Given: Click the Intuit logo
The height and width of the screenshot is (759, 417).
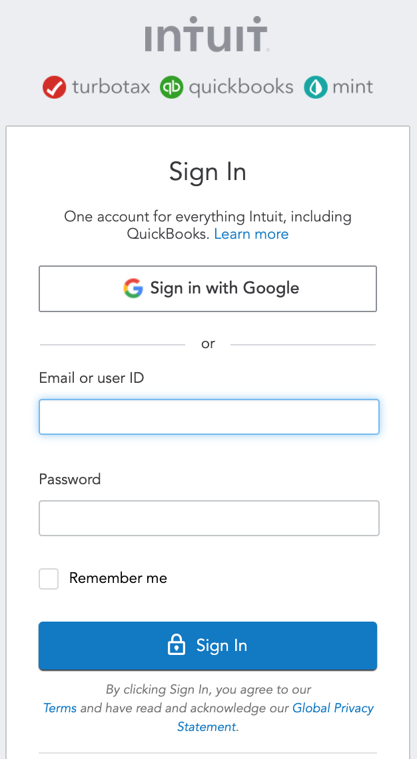Looking at the screenshot, I should coord(207,38).
